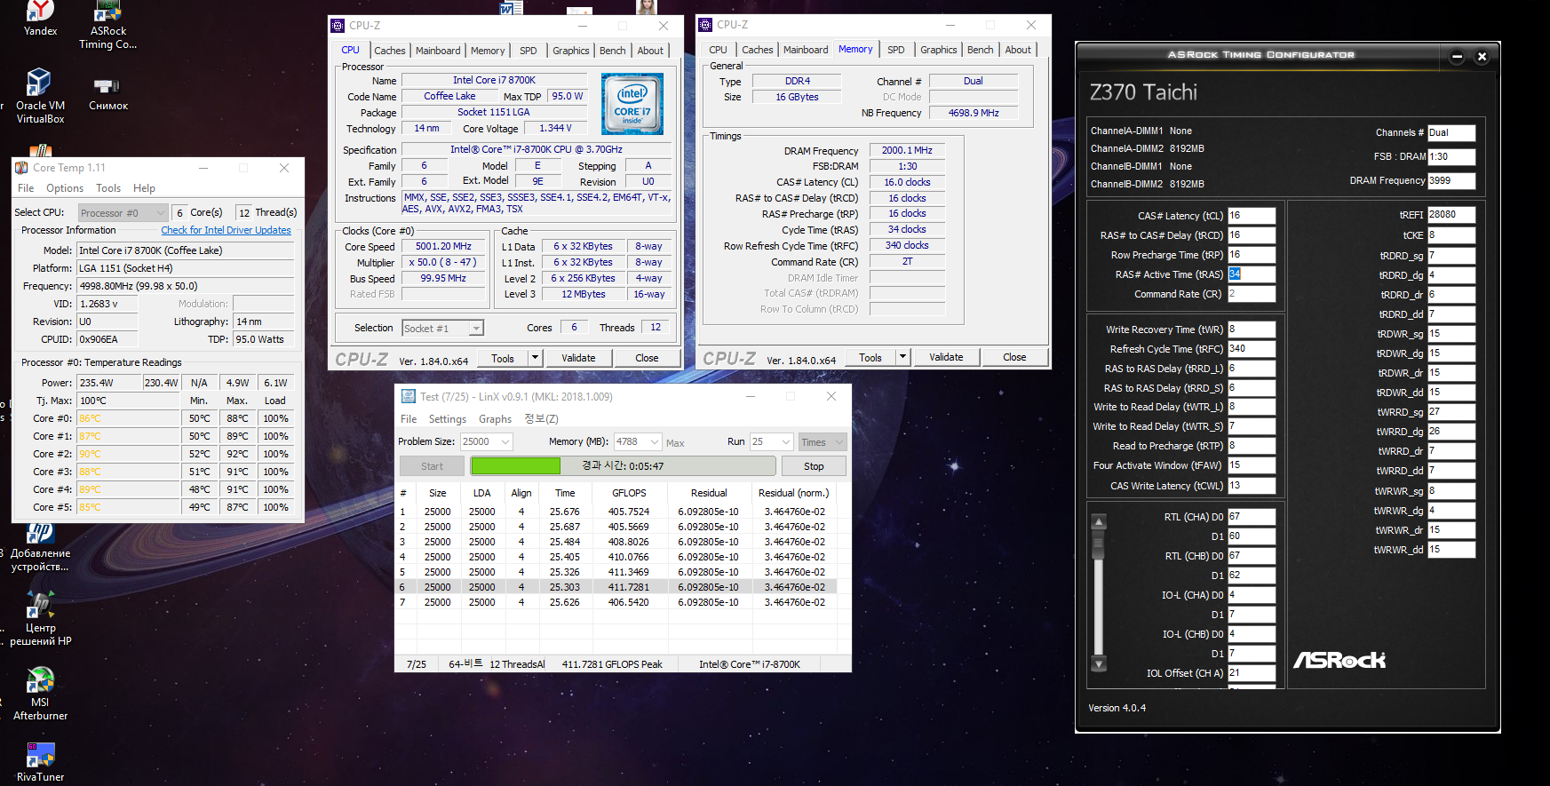1550x786 pixels.
Task: Select LinX result row 6 with 411.7281 GFLOPS
Action: [x=615, y=587]
